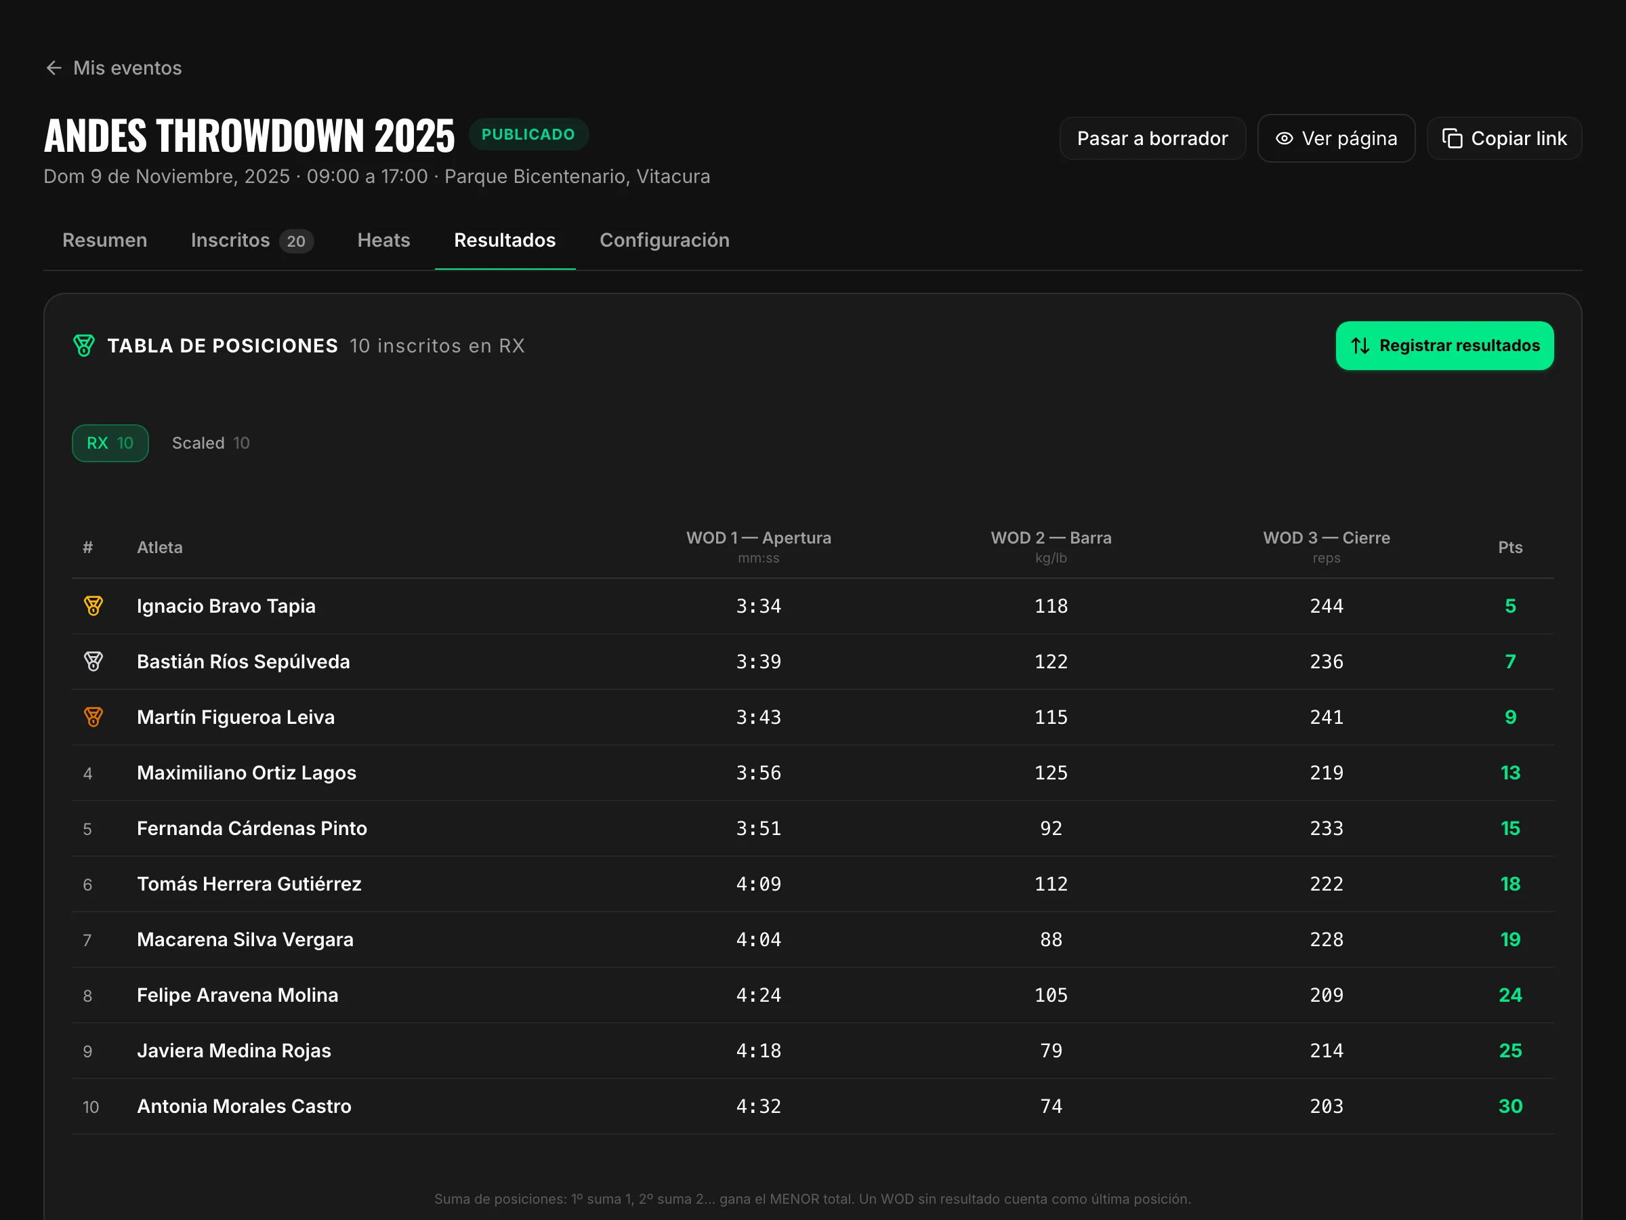Click the Ver página button
1626x1220 pixels.
1335,138
